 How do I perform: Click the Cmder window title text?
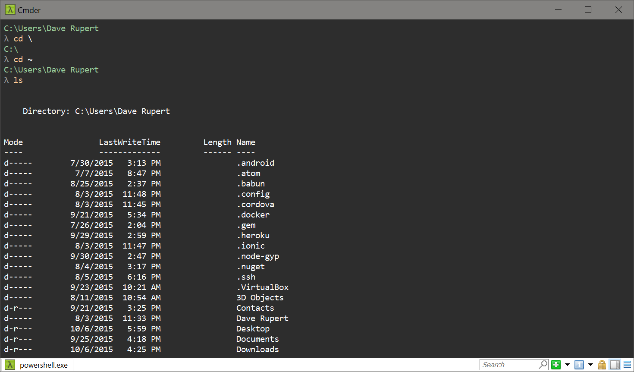click(29, 10)
